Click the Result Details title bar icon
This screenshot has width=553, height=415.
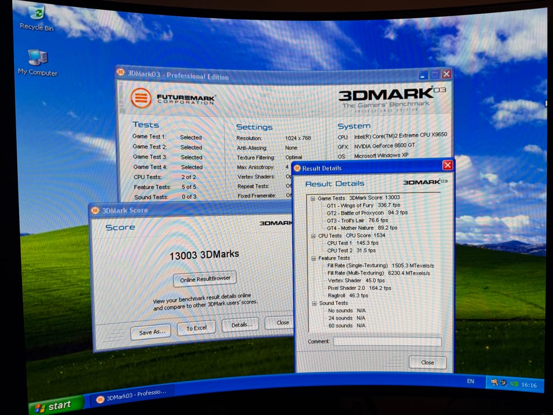pos(297,168)
